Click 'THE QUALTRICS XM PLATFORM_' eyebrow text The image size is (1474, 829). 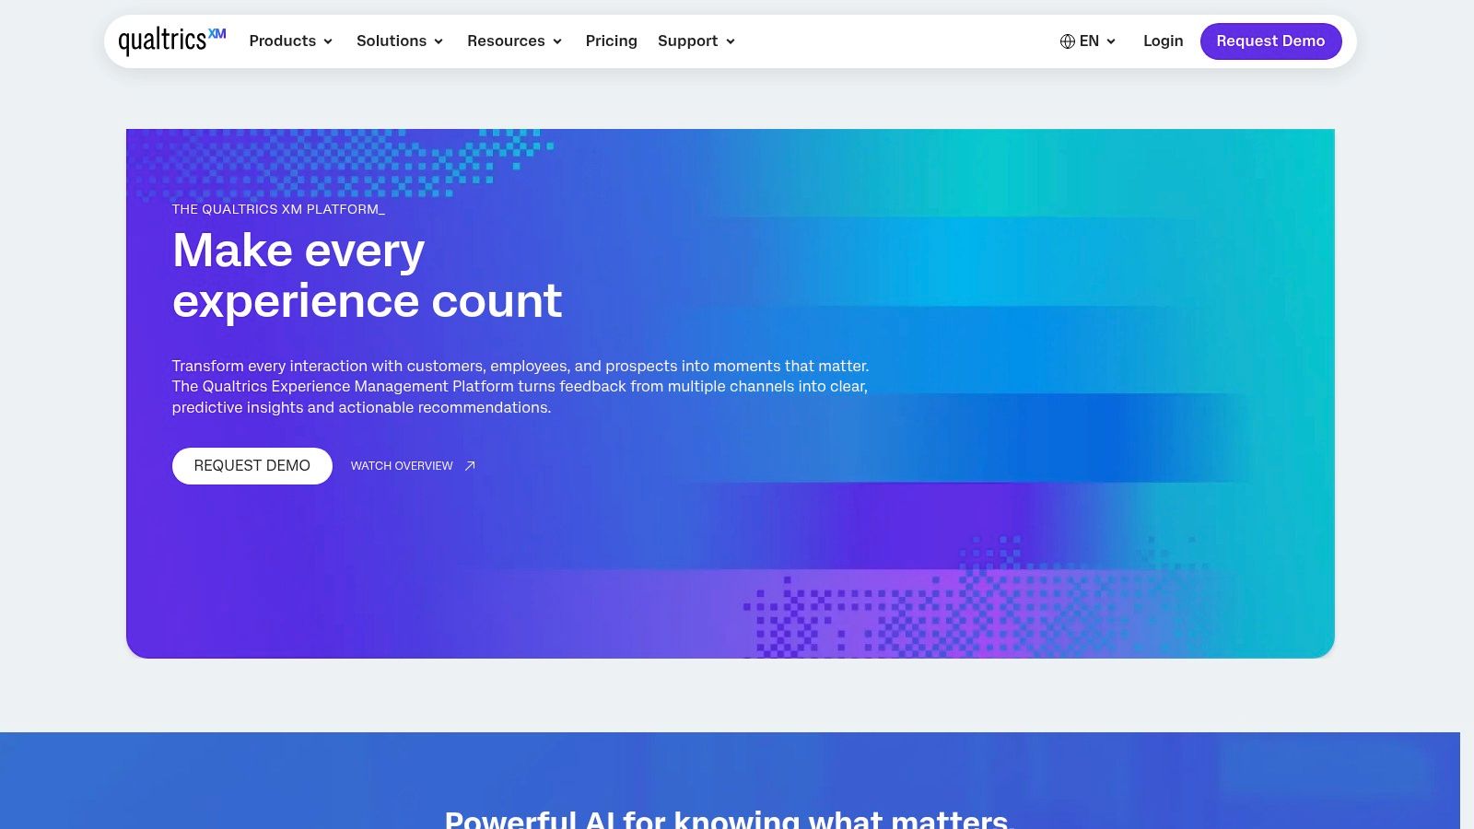pos(278,209)
